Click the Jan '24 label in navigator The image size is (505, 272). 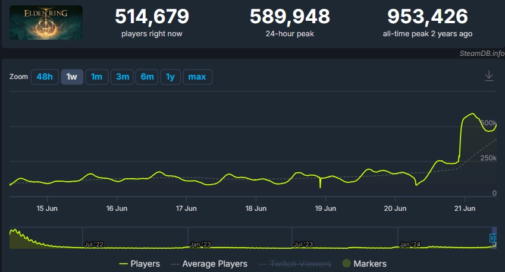(410, 244)
